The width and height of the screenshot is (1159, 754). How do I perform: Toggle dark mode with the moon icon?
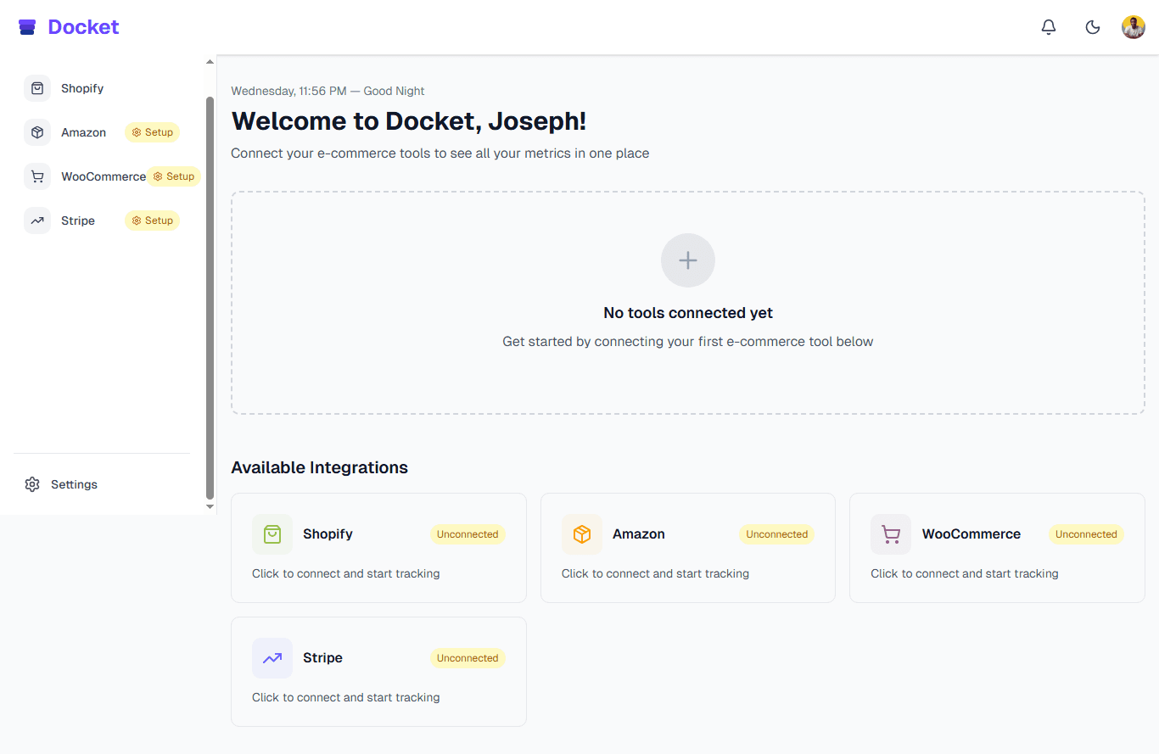[x=1092, y=26]
